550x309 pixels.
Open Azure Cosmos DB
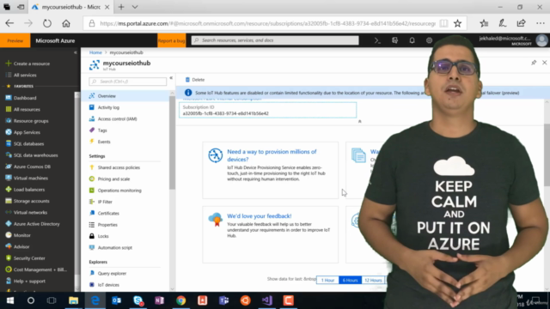(28, 167)
